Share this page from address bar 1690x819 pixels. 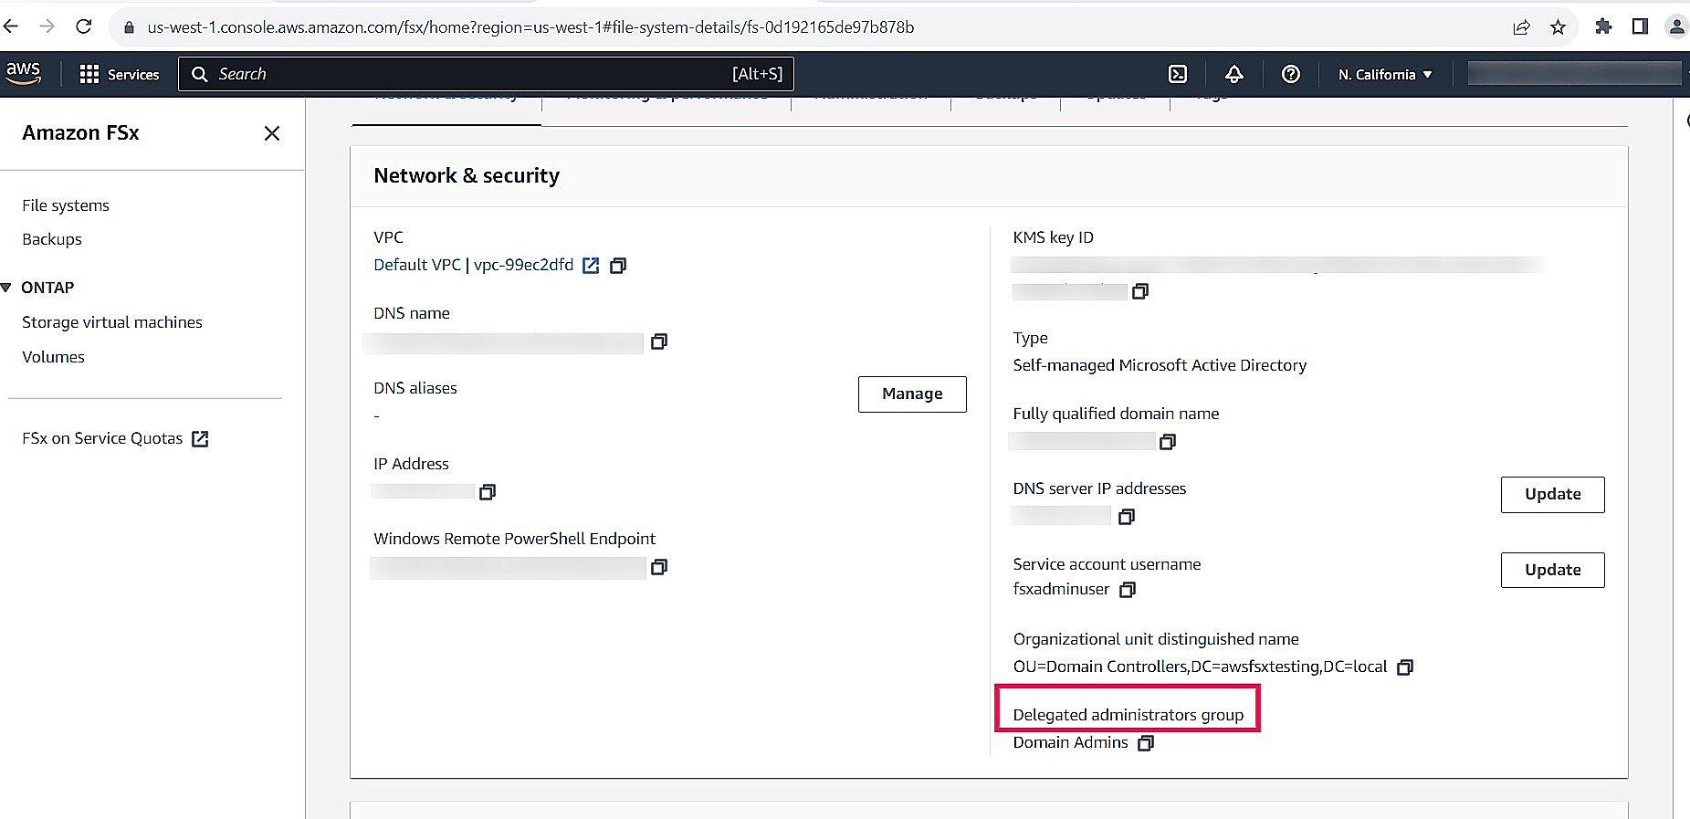(1521, 27)
